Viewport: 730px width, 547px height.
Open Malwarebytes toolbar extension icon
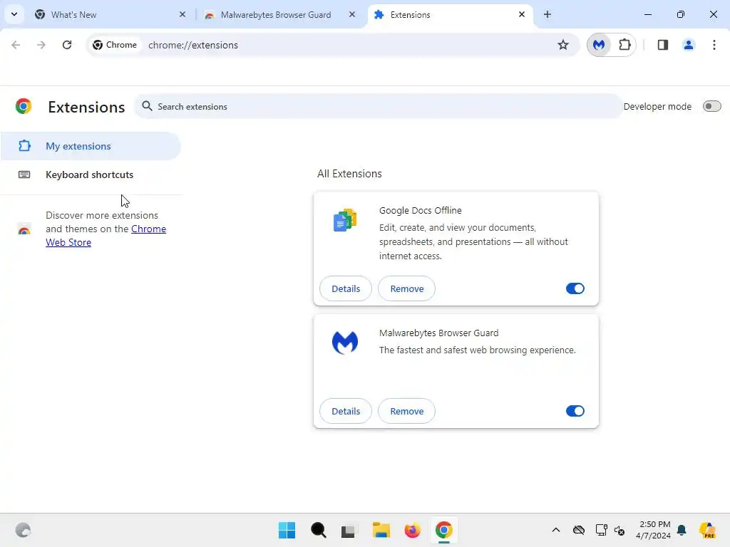(599, 45)
